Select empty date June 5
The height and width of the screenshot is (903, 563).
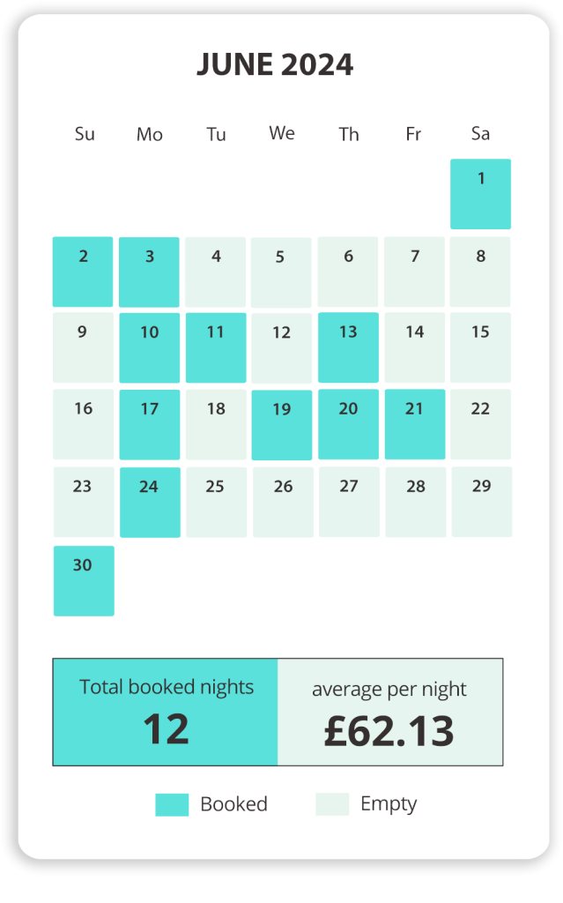[281, 272]
